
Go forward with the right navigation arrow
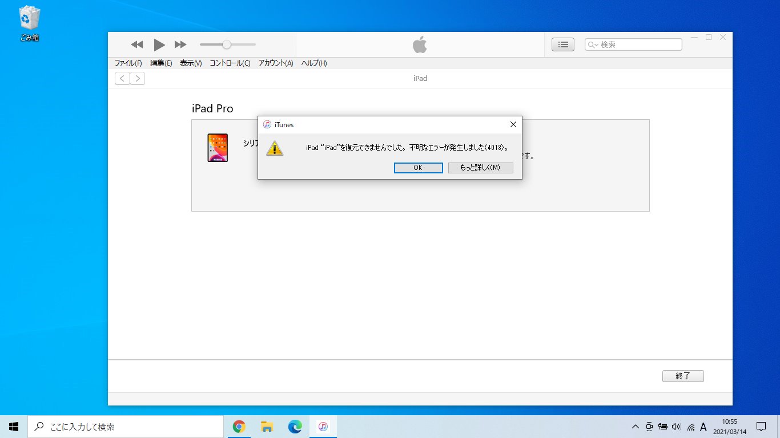pyautogui.click(x=138, y=79)
